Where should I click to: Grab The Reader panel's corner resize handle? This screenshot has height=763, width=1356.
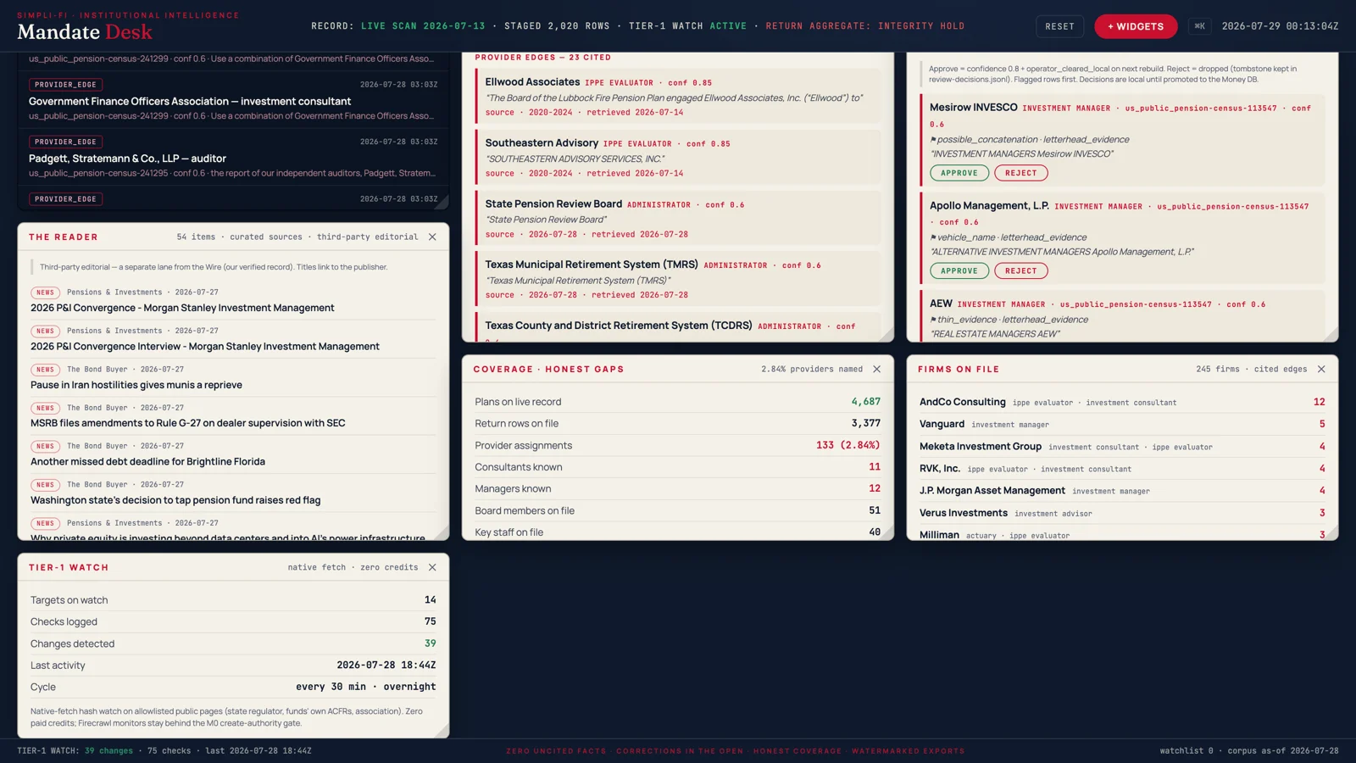442,533
